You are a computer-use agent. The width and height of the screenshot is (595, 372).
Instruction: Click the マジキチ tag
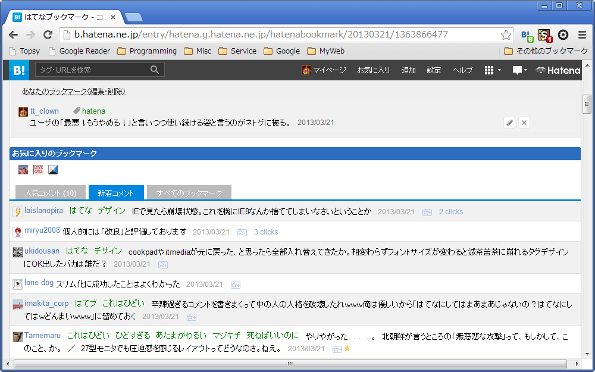(227, 336)
